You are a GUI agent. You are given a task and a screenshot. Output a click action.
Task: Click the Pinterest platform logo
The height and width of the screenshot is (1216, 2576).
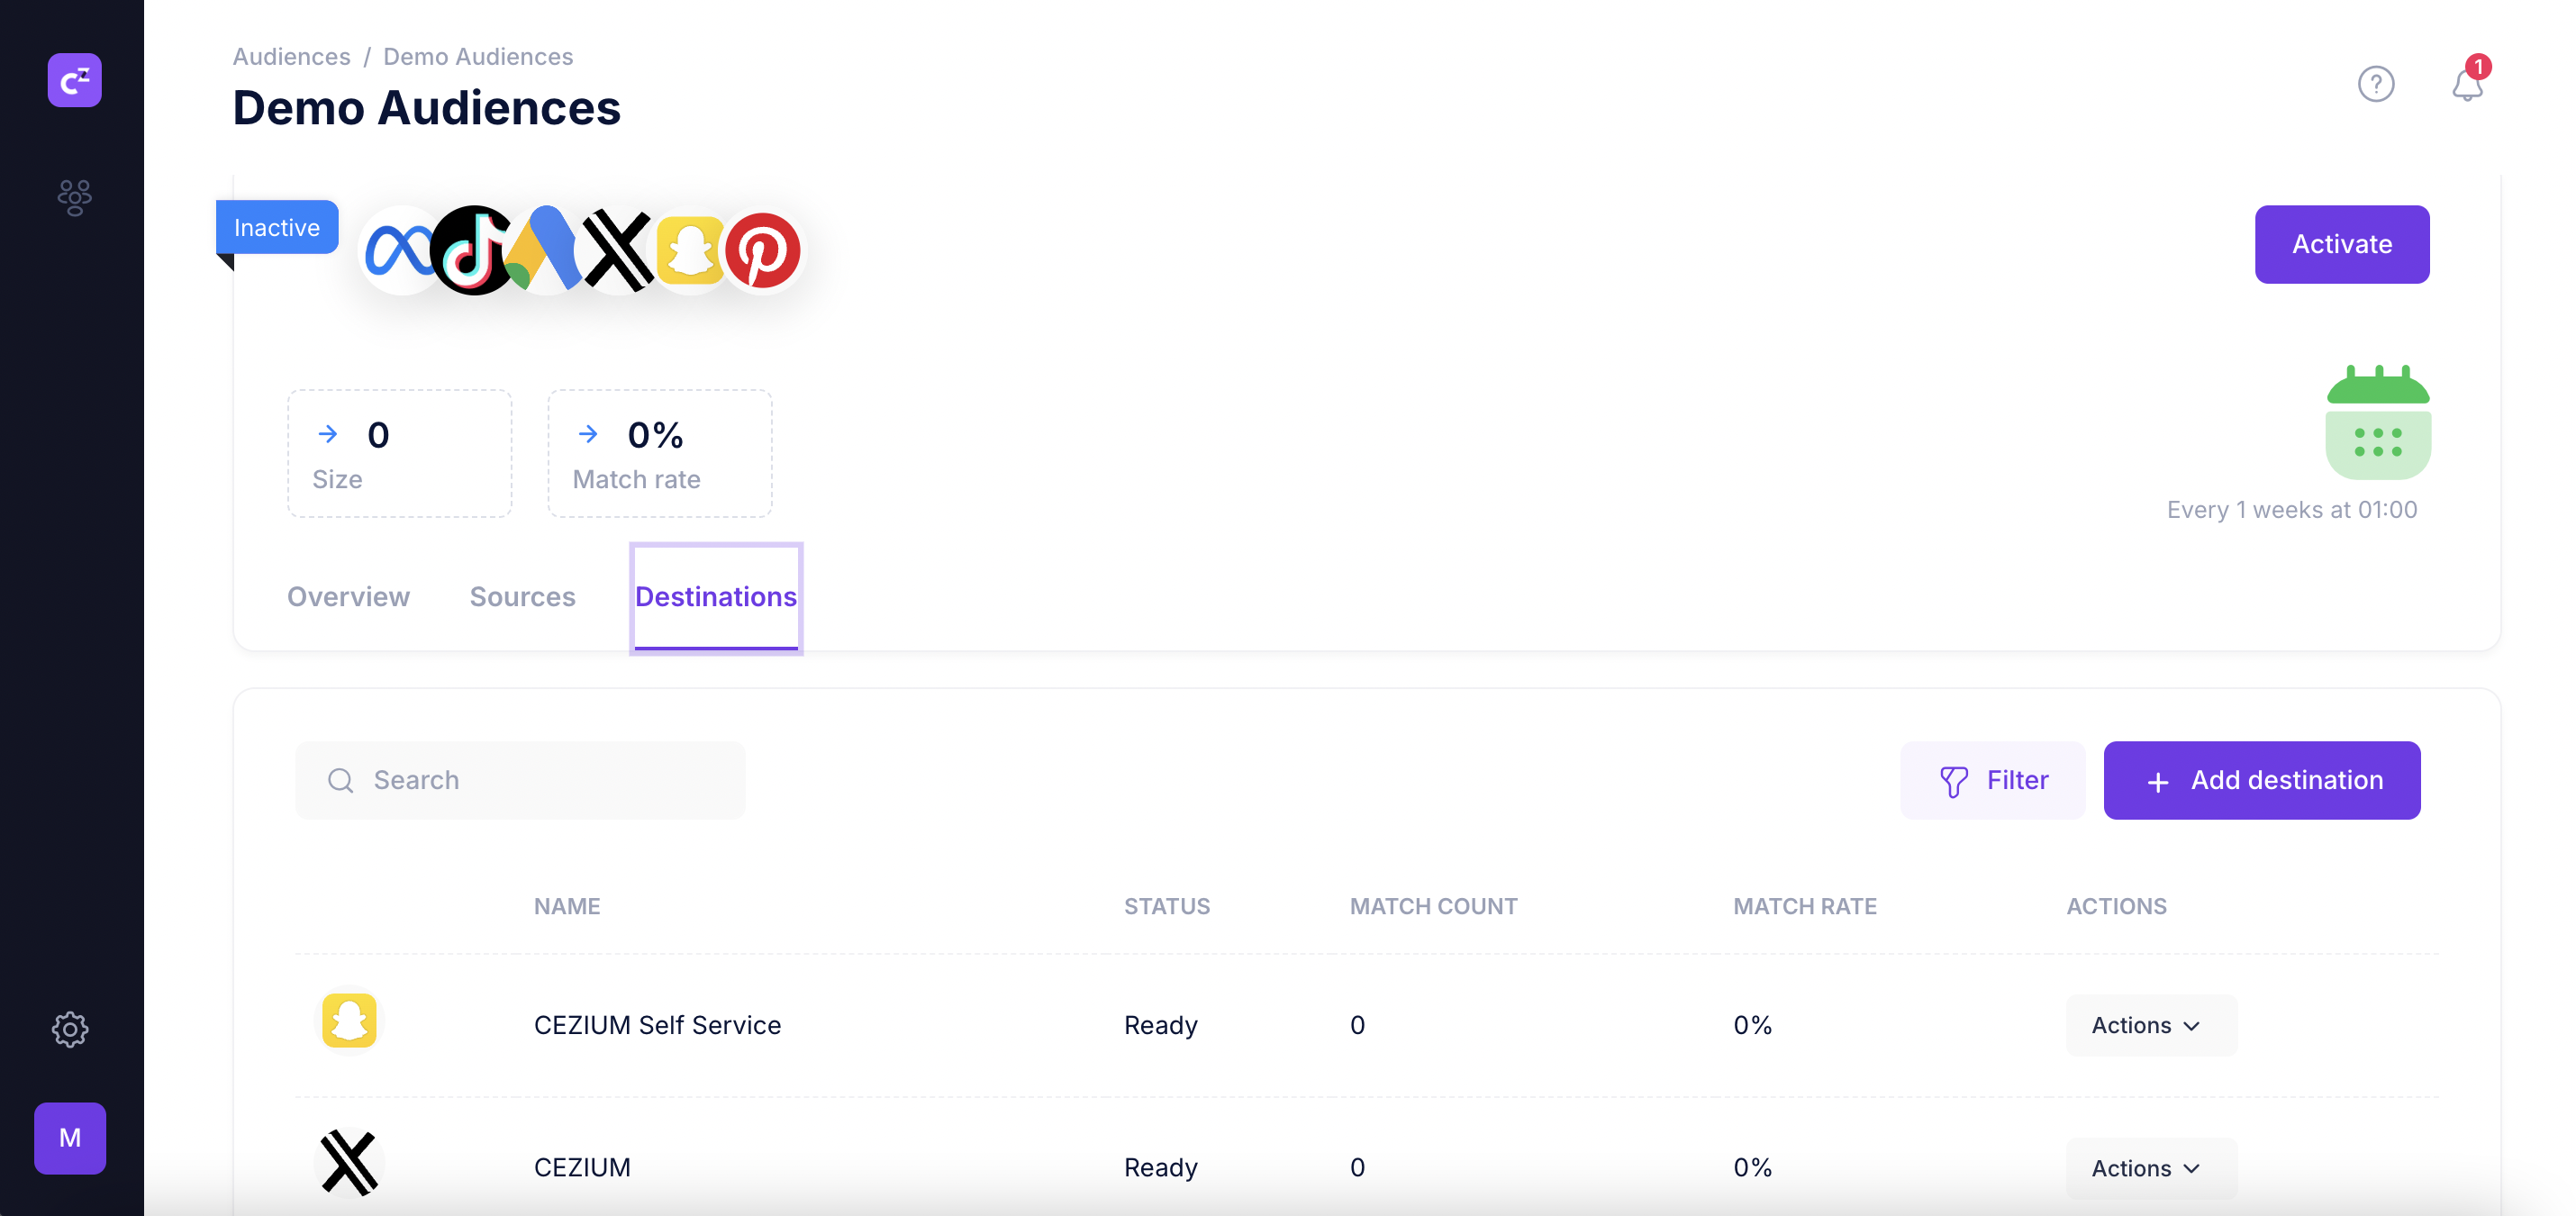pyautogui.click(x=762, y=250)
